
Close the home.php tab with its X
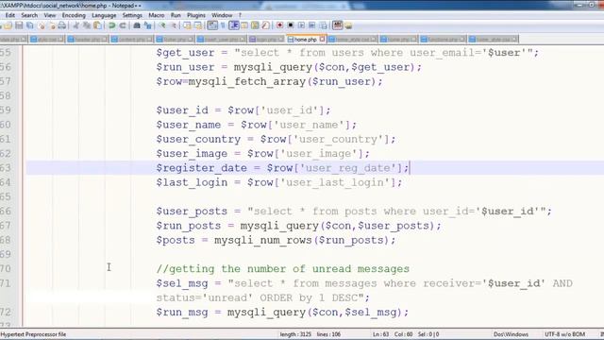click(x=322, y=39)
